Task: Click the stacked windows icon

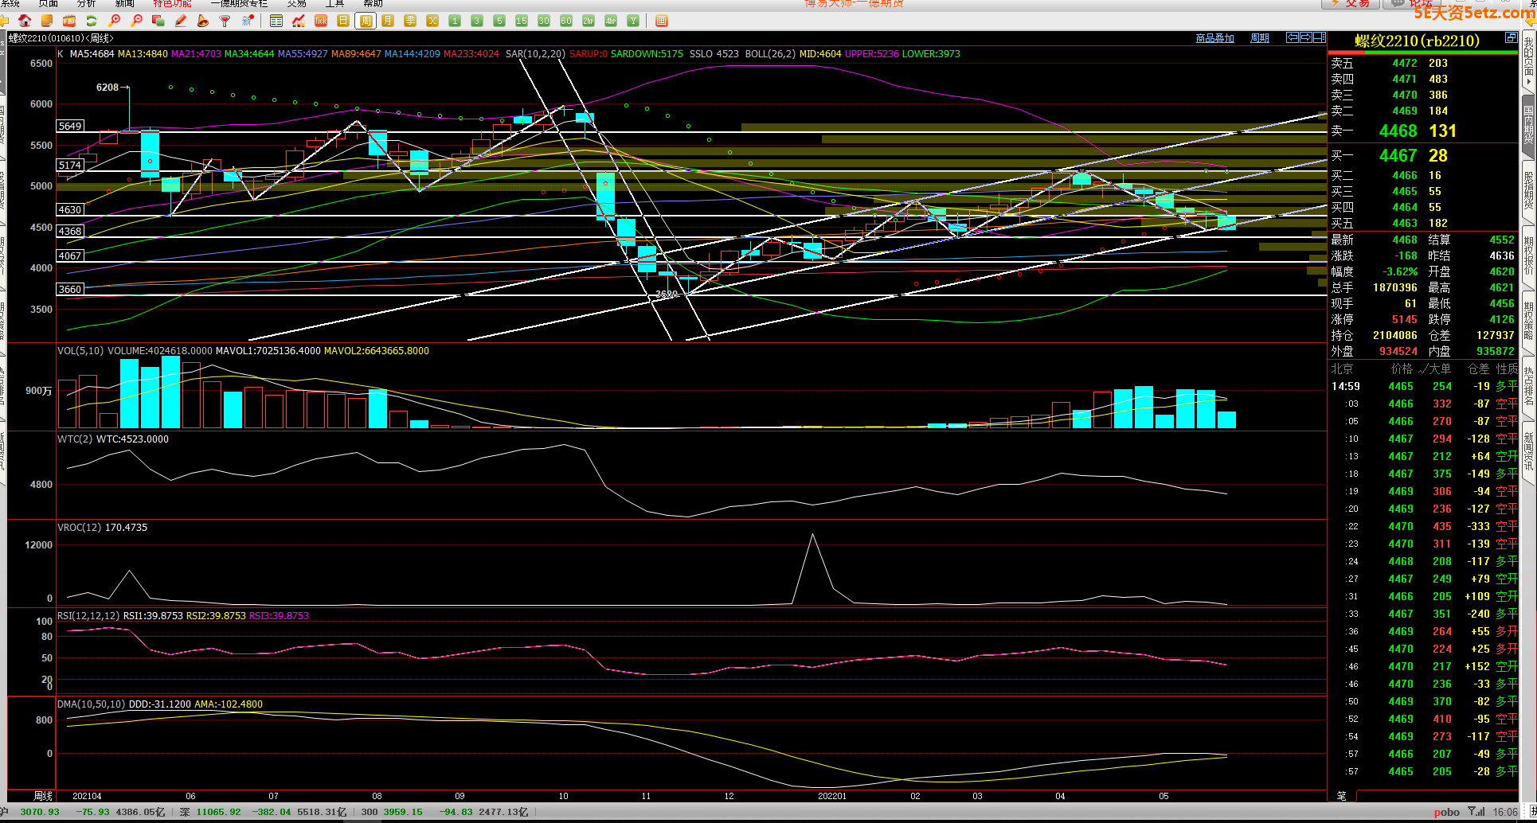Action: click(x=158, y=21)
